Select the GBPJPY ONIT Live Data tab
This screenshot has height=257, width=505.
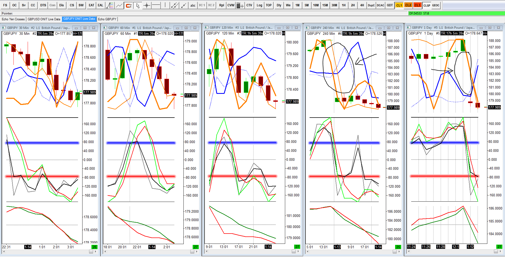click(79, 19)
